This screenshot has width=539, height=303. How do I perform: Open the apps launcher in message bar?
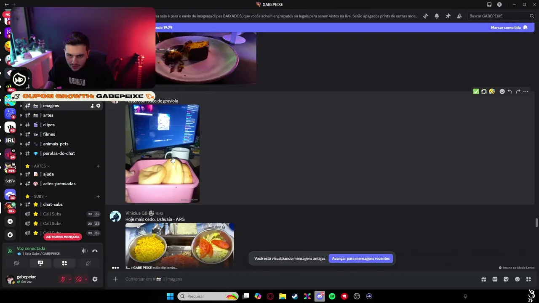coord(529,279)
